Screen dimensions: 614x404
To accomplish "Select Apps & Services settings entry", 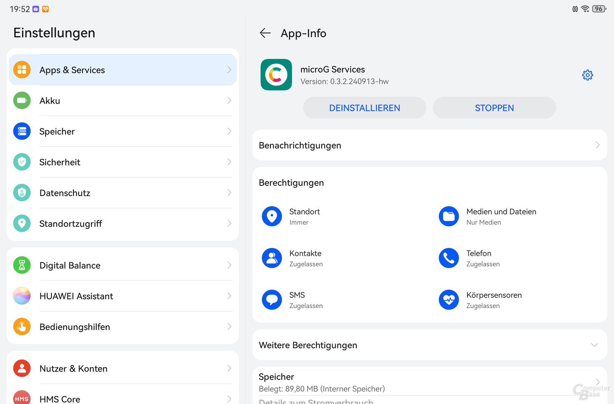I will pyautogui.click(x=123, y=70).
